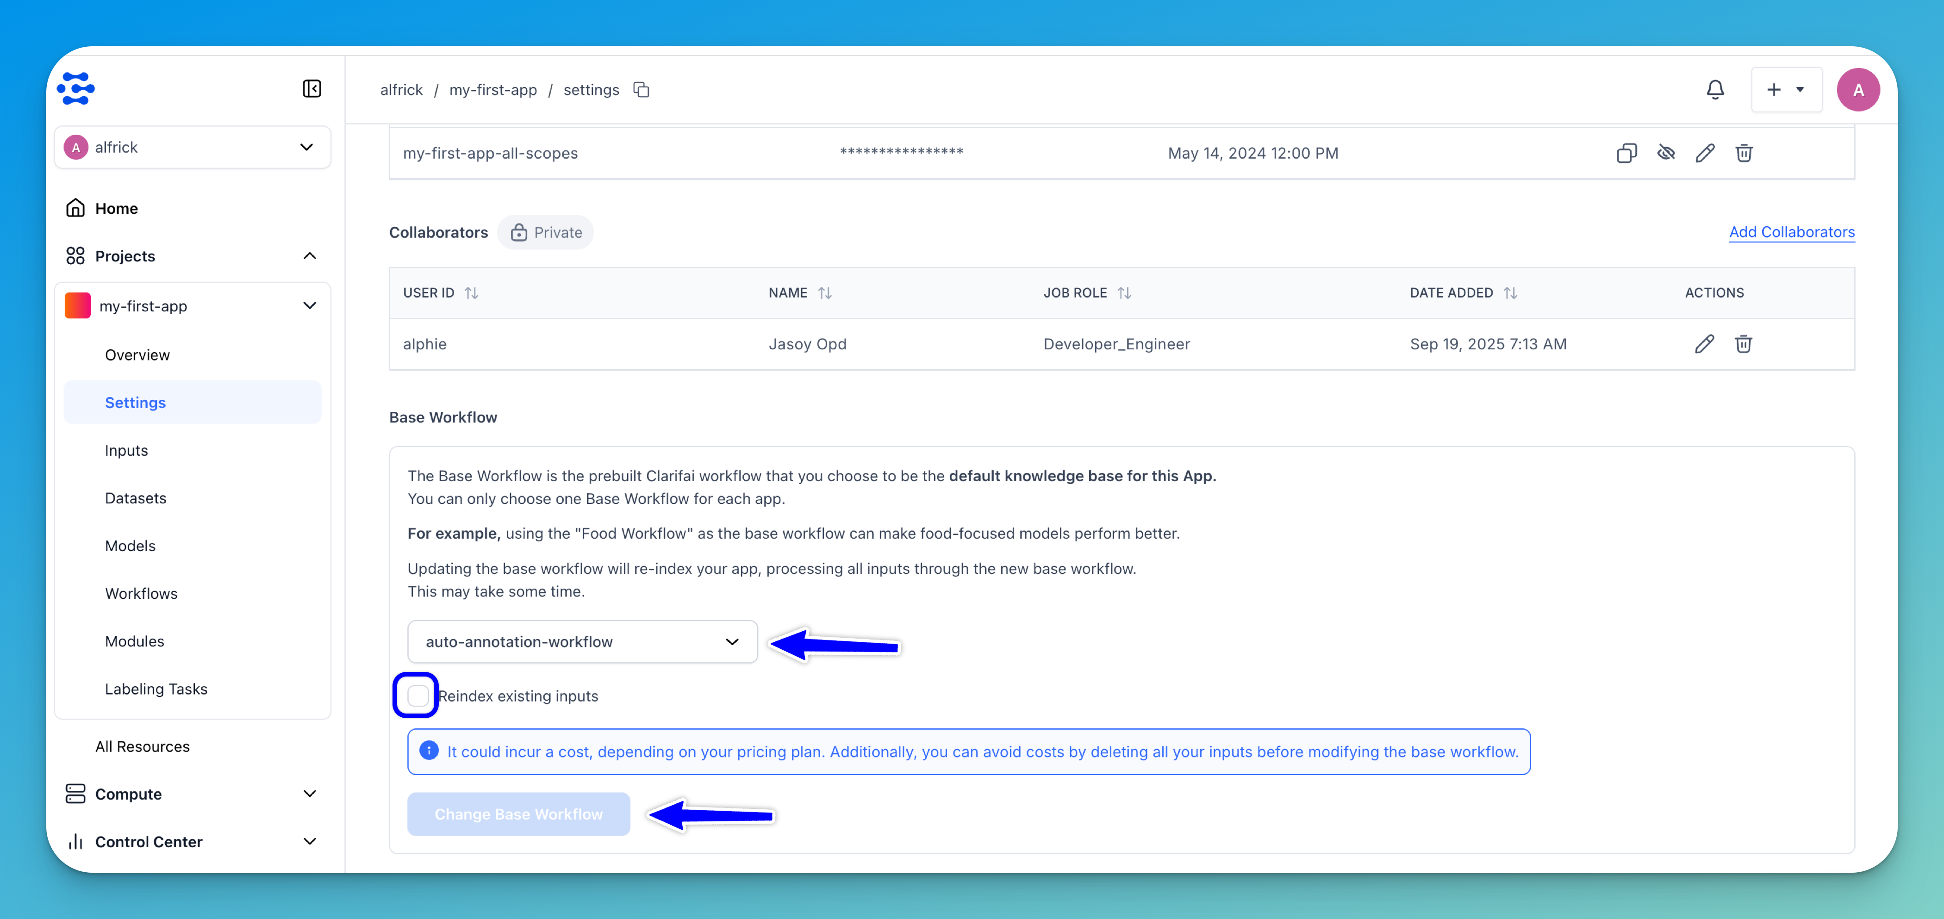Remove collaborator alphie with trash icon

coord(1743,344)
